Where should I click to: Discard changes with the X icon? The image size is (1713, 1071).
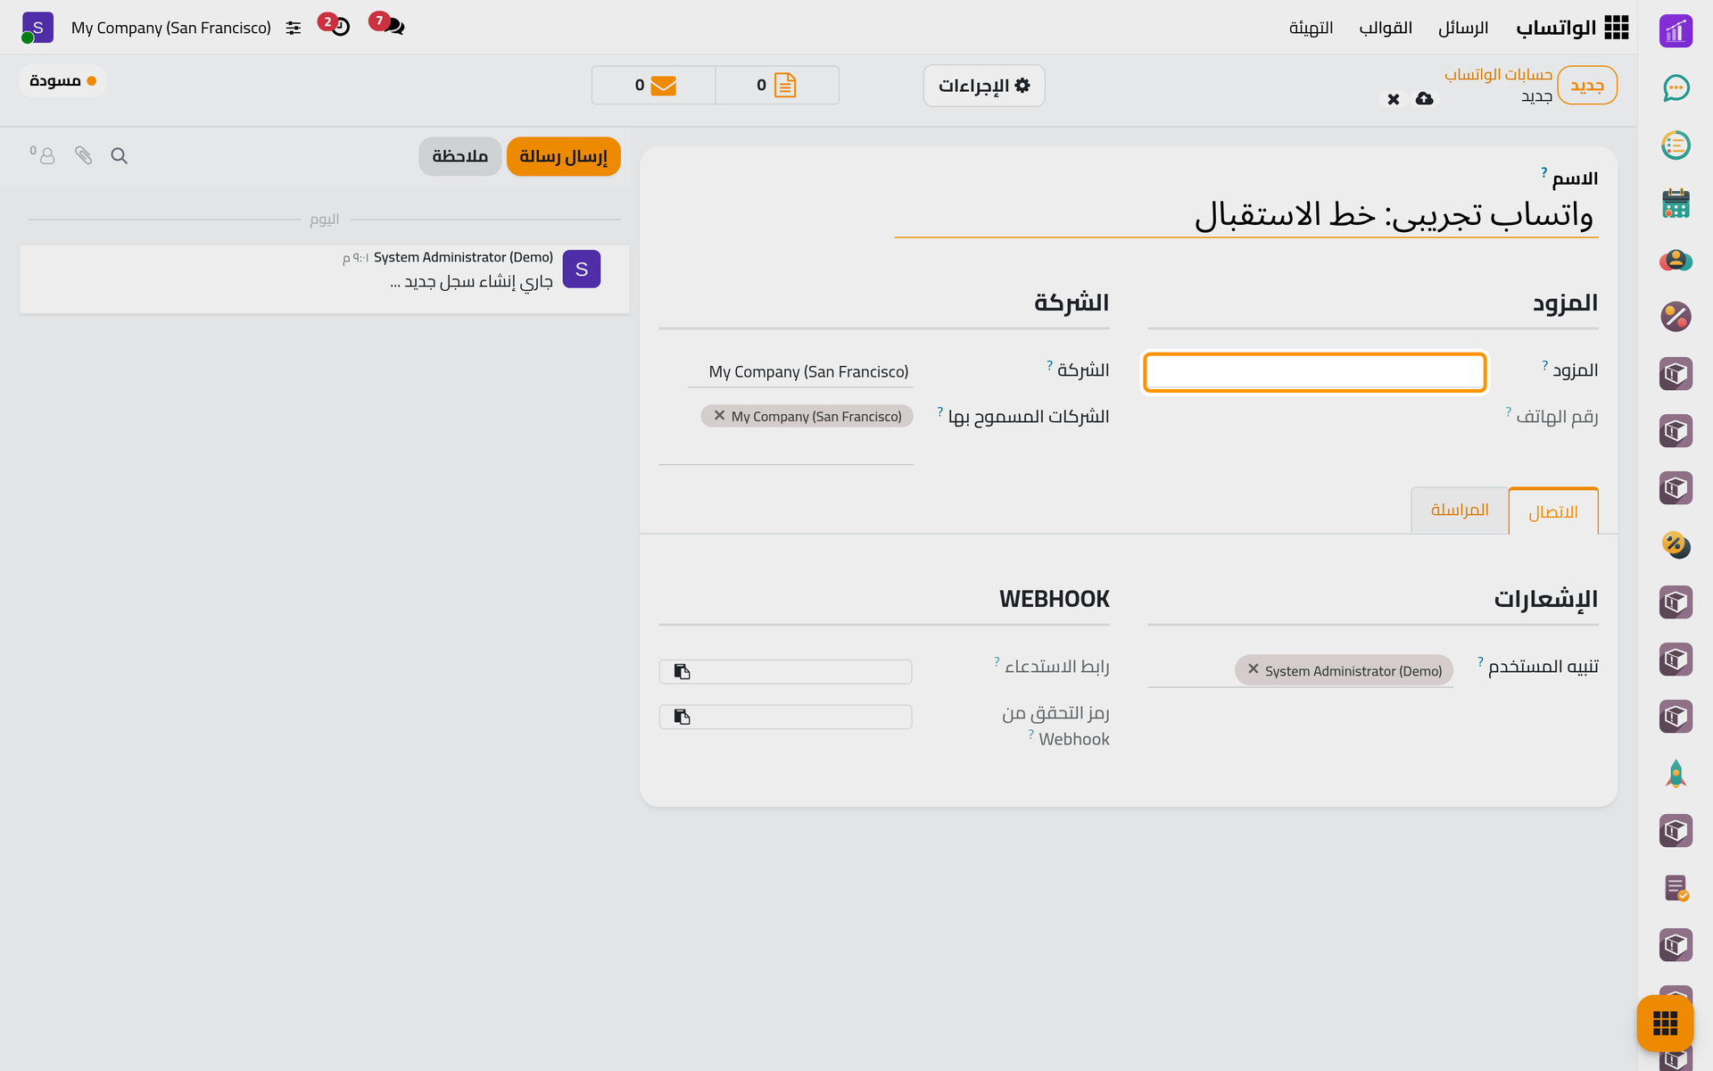(1394, 99)
